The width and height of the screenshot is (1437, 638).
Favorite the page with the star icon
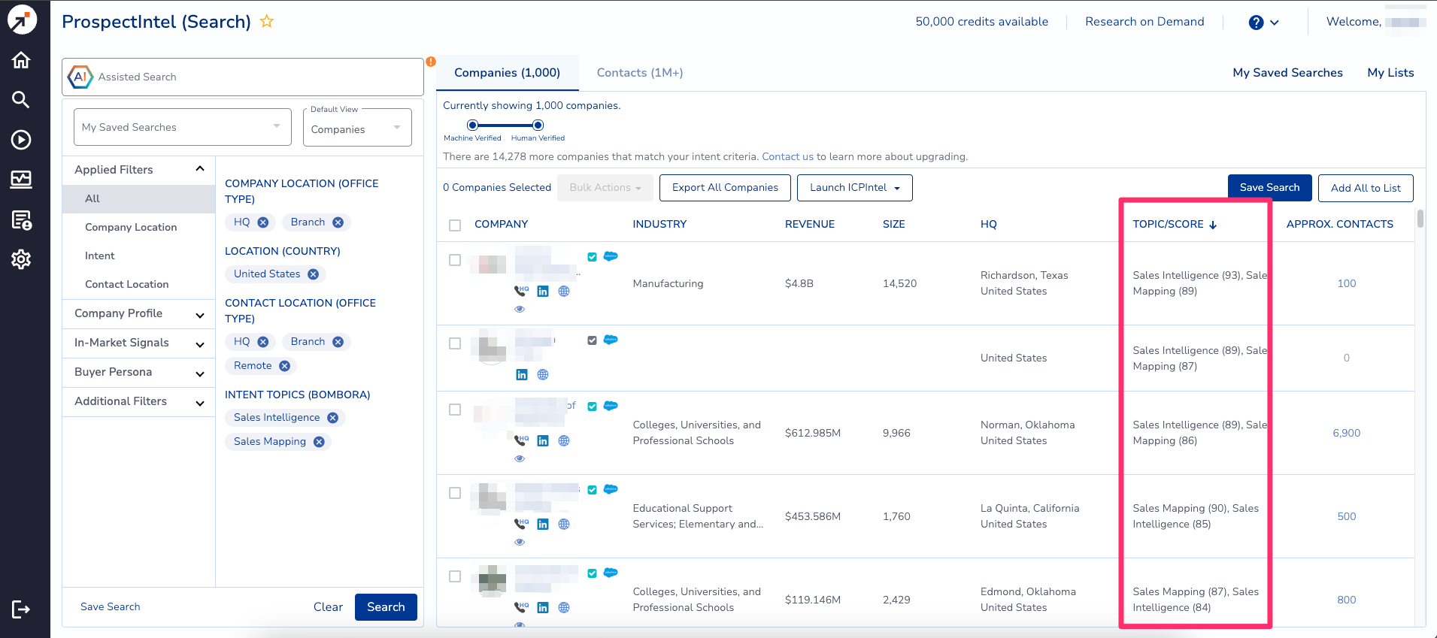pos(266,21)
